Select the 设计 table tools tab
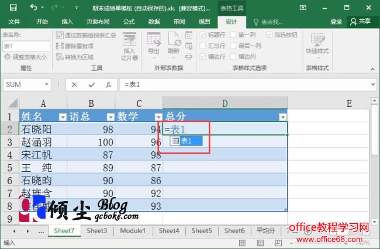Viewport: 380px width, 249px height. point(232,22)
